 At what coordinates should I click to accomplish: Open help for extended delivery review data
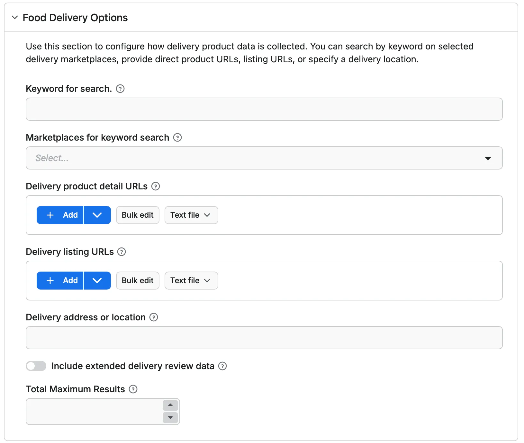pyautogui.click(x=222, y=366)
